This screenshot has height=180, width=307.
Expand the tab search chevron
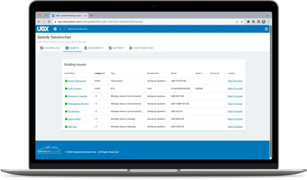click(267, 16)
